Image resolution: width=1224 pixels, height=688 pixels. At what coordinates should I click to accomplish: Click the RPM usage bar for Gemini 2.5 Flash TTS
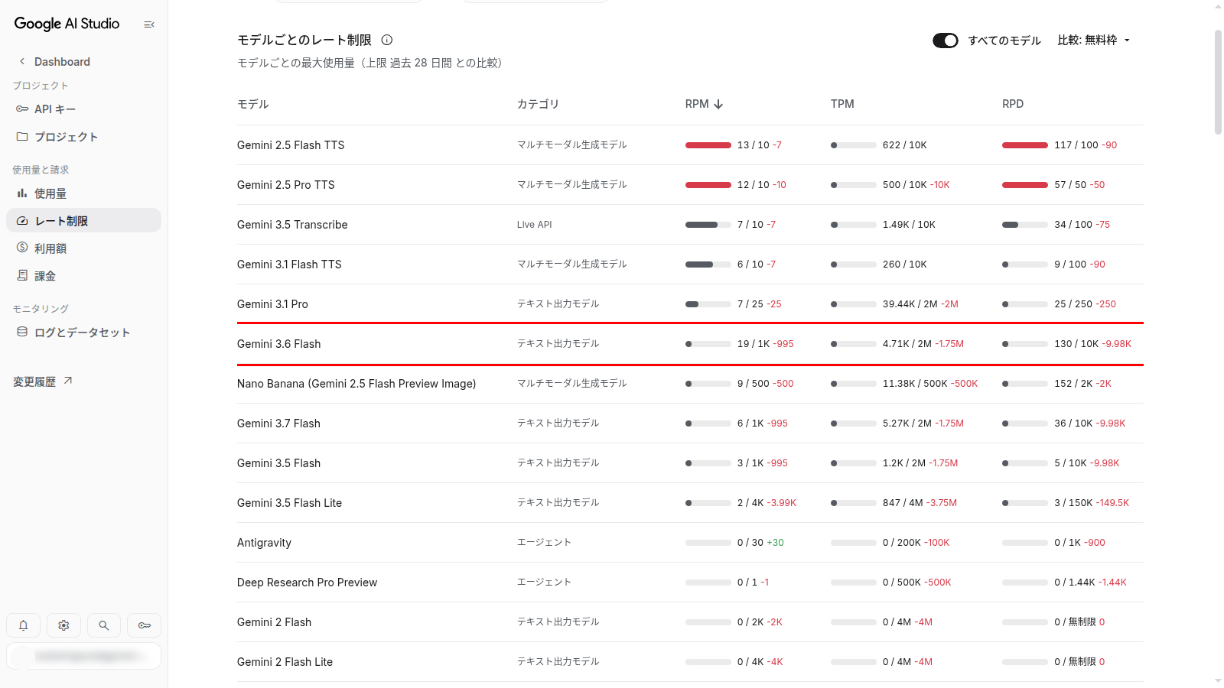pyautogui.click(x=708, y=145)
